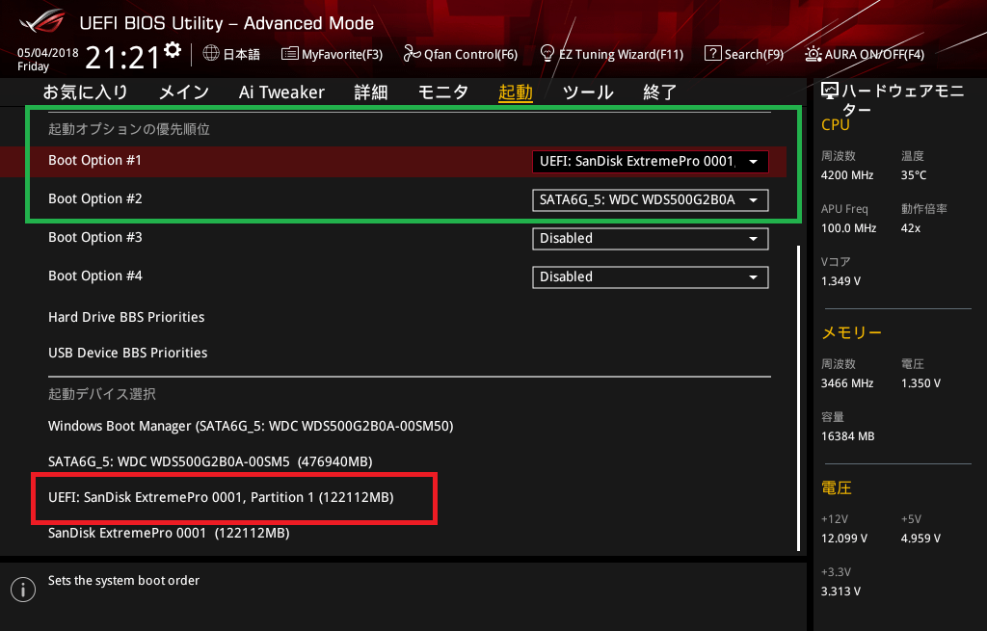987x631 pixels.
Task: Switch to お気に入り tab
Action: [85, 92]
